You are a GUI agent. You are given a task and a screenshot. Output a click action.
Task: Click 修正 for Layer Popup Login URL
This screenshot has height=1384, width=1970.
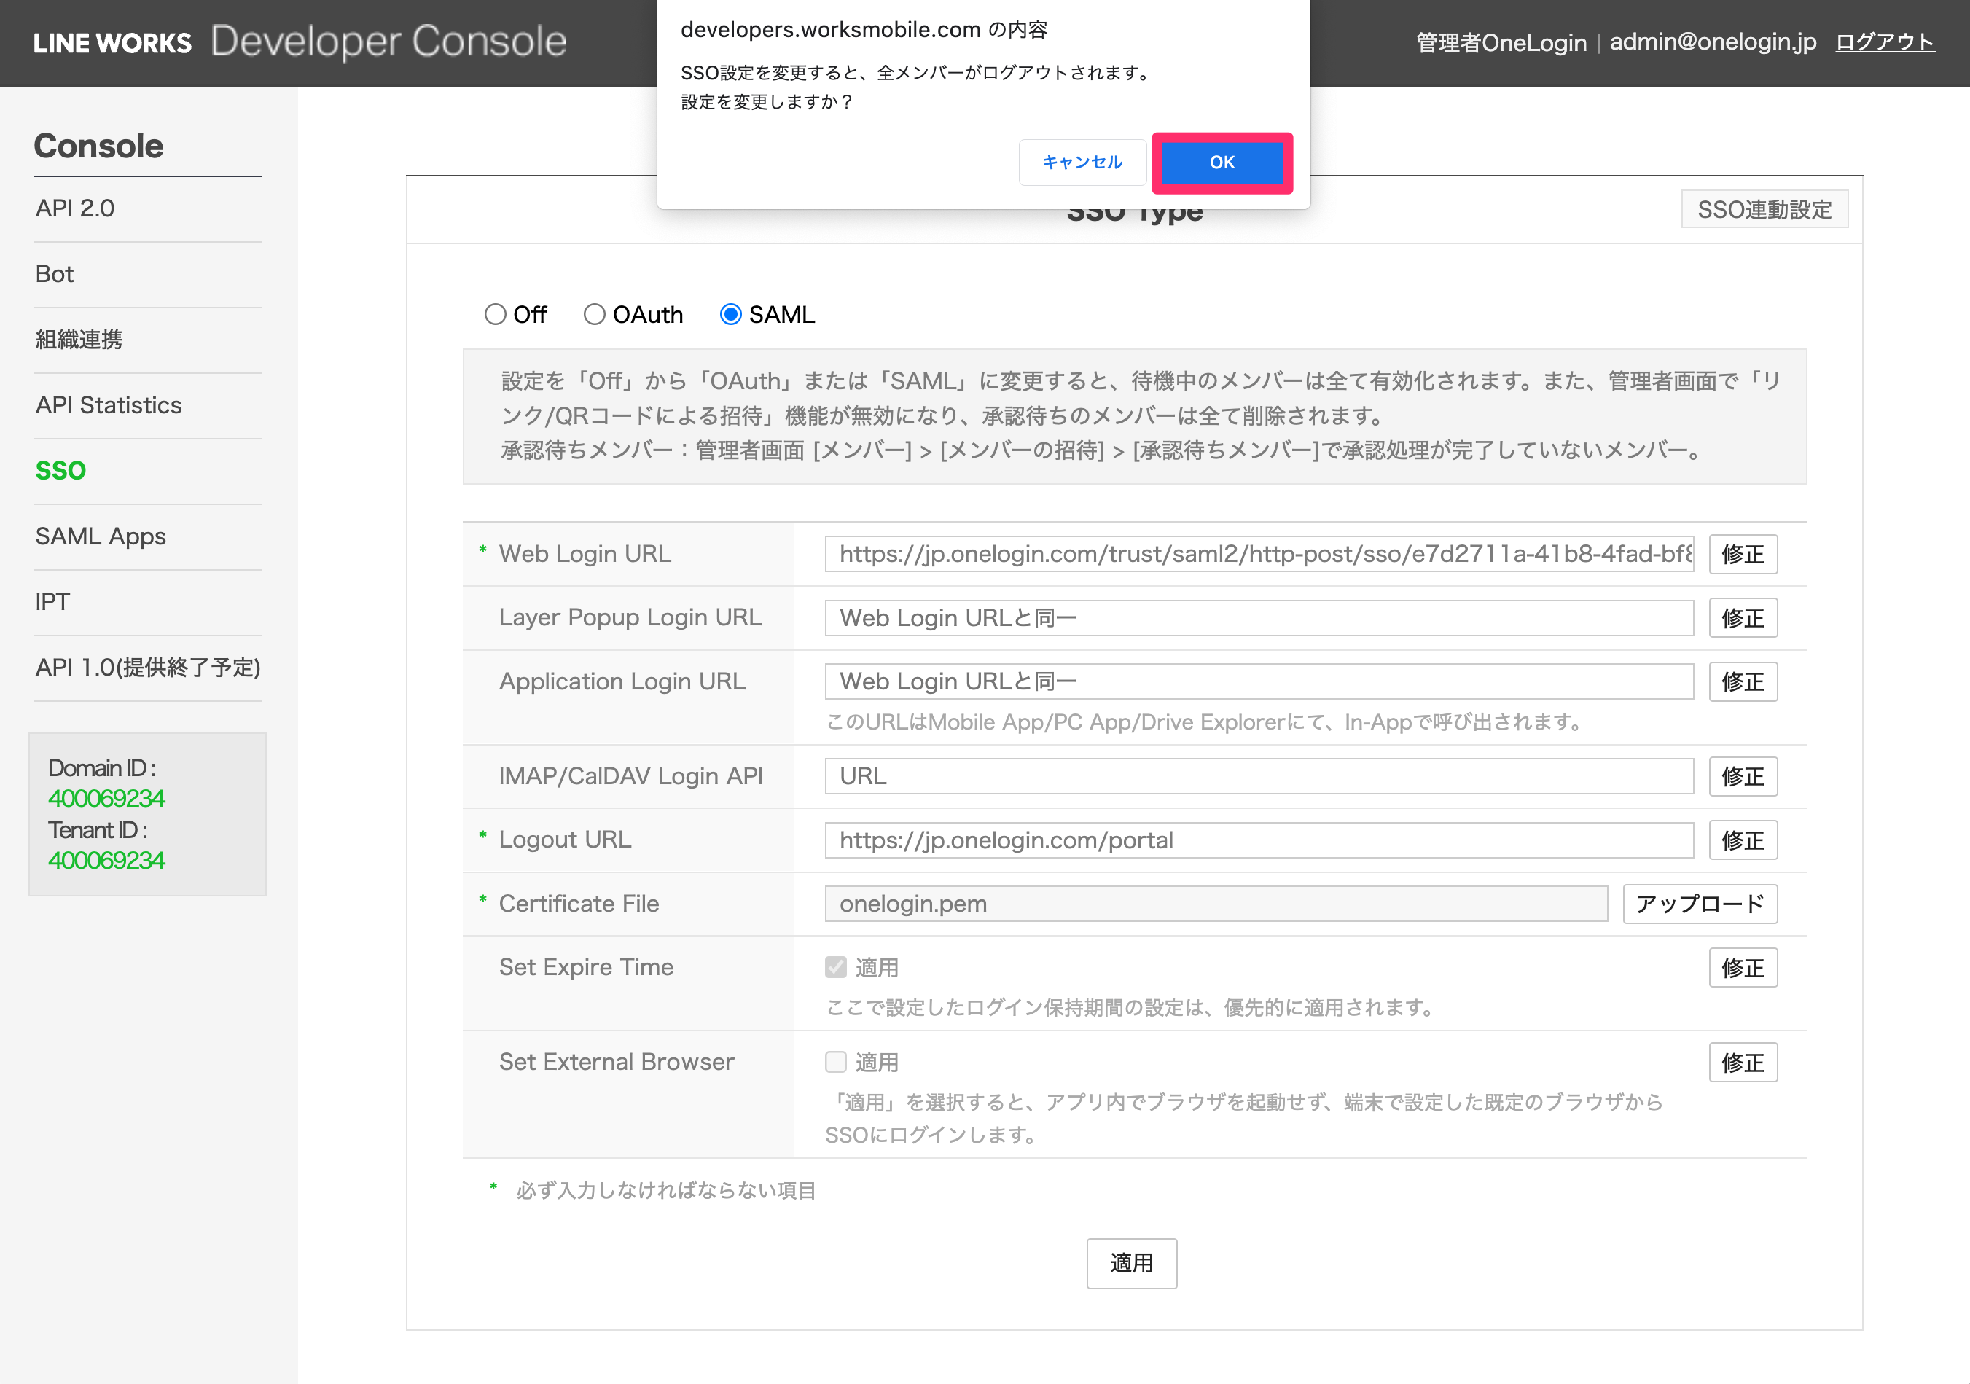1743,618
